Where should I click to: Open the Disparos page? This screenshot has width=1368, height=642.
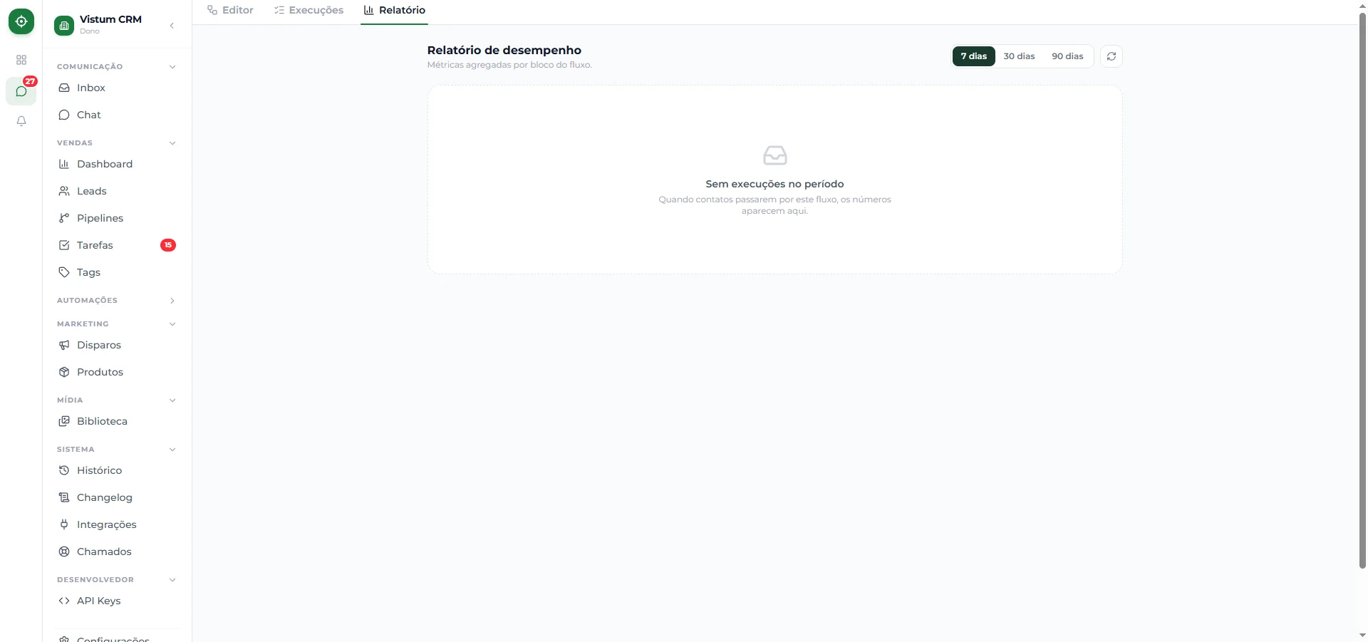point(117,345)
